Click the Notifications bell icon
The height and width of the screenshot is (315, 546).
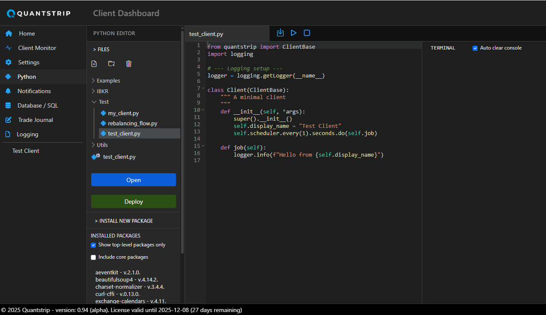(x=8, y=91)
